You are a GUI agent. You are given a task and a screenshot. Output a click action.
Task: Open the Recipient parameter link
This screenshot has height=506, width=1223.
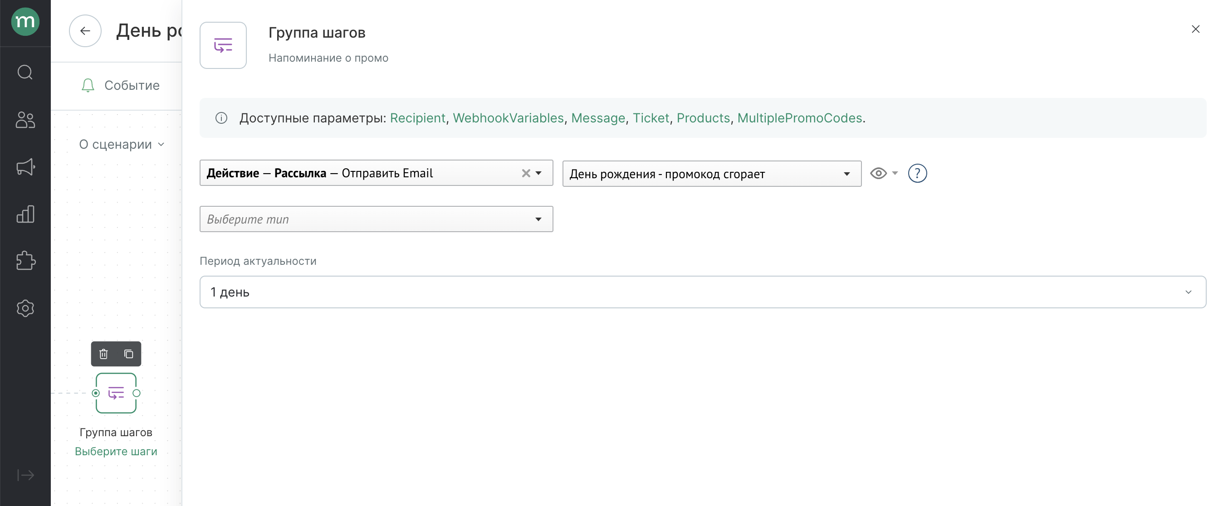click(417, 118)
